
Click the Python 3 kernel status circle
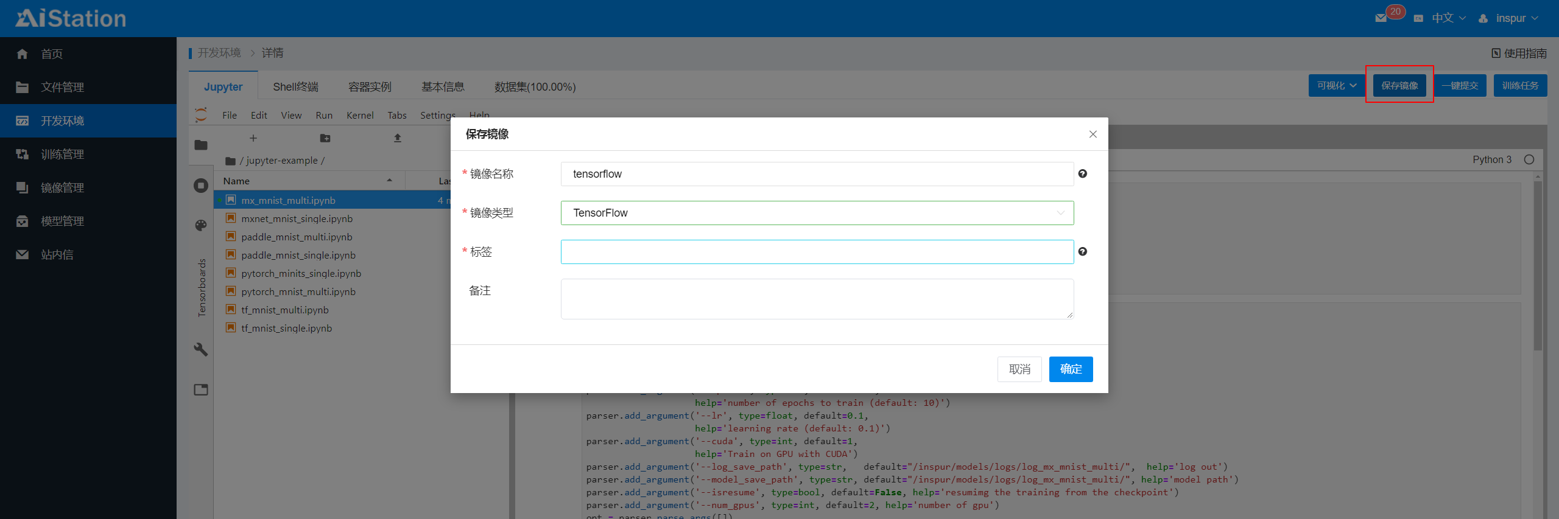click(x=1529, y=160)
